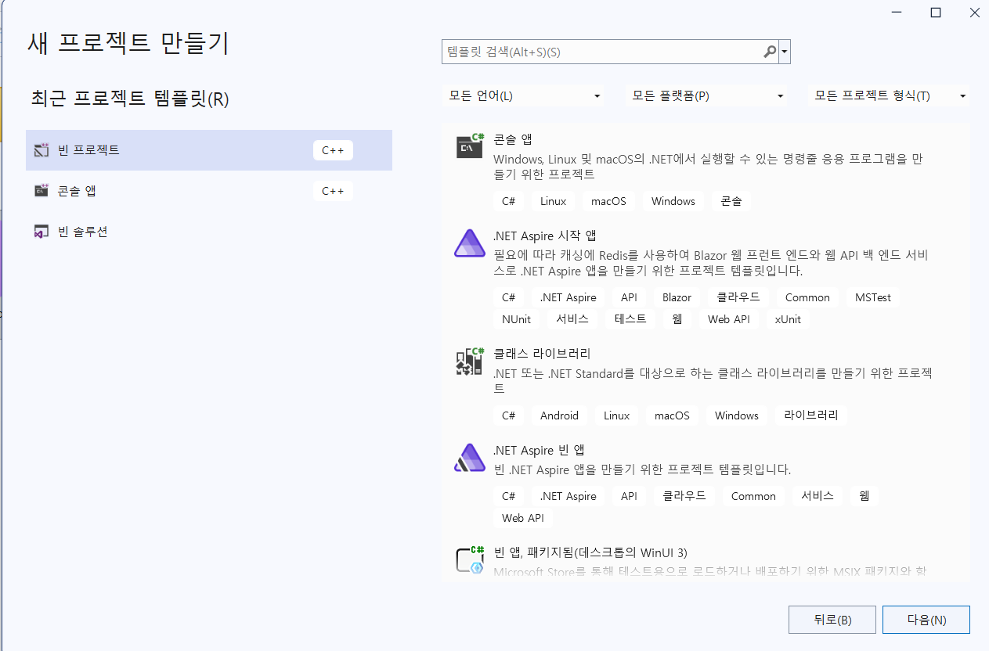Click the Common tag under .NET Aspire 시작 앱

click(x=807, y=297)
